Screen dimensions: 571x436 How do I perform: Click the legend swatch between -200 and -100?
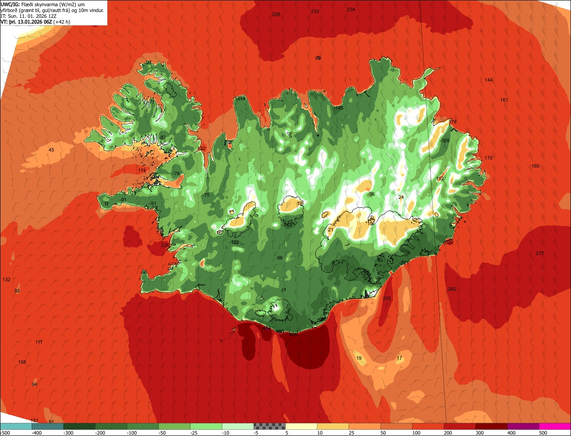click(x=111, y=427)
